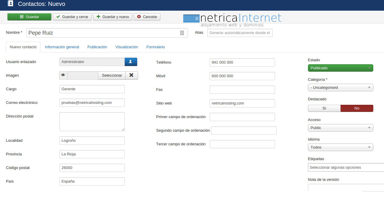
Task: Click Seleccionar to choose an image
Action: click(112, 75)
